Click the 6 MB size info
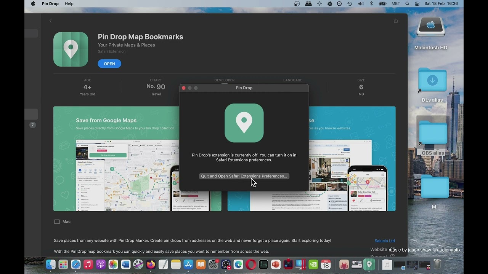The width and height of the screenshot is (488, 274). [x=361, y=87]
